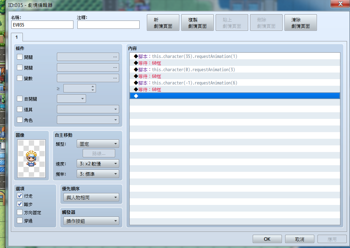Image resolution: width=350 pixels, height=248 pixels.
Task: Cancel the dialog with 取消
Action: click(300, 239)
